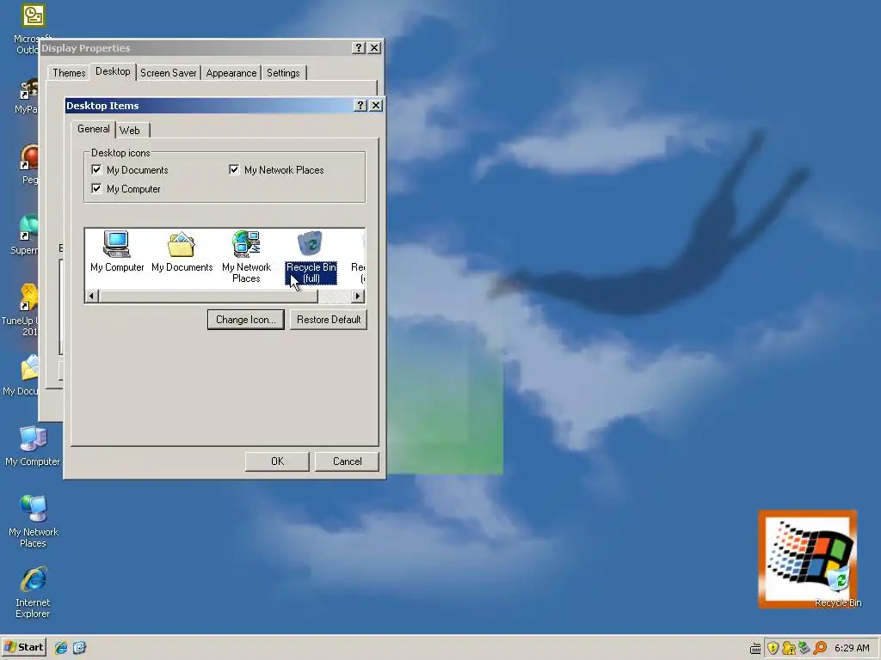This screenshot has width=881, height=660.
Task: Select Desktop tab in Display Properties
Action: [x=113, y=71]
